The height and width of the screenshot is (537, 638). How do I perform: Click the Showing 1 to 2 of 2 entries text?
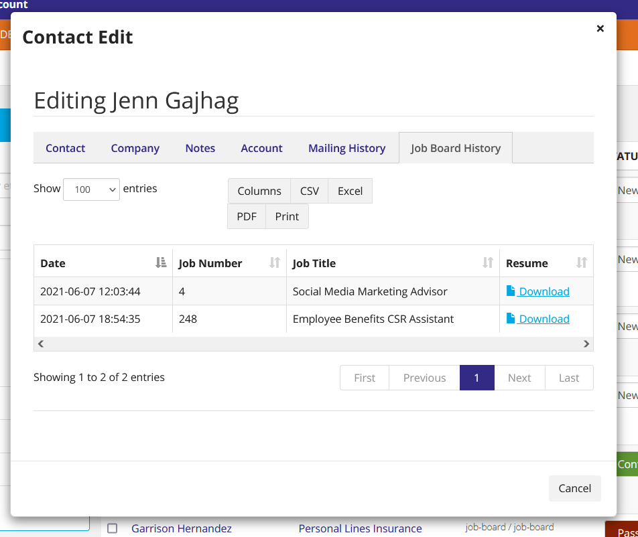pos(99,377)
